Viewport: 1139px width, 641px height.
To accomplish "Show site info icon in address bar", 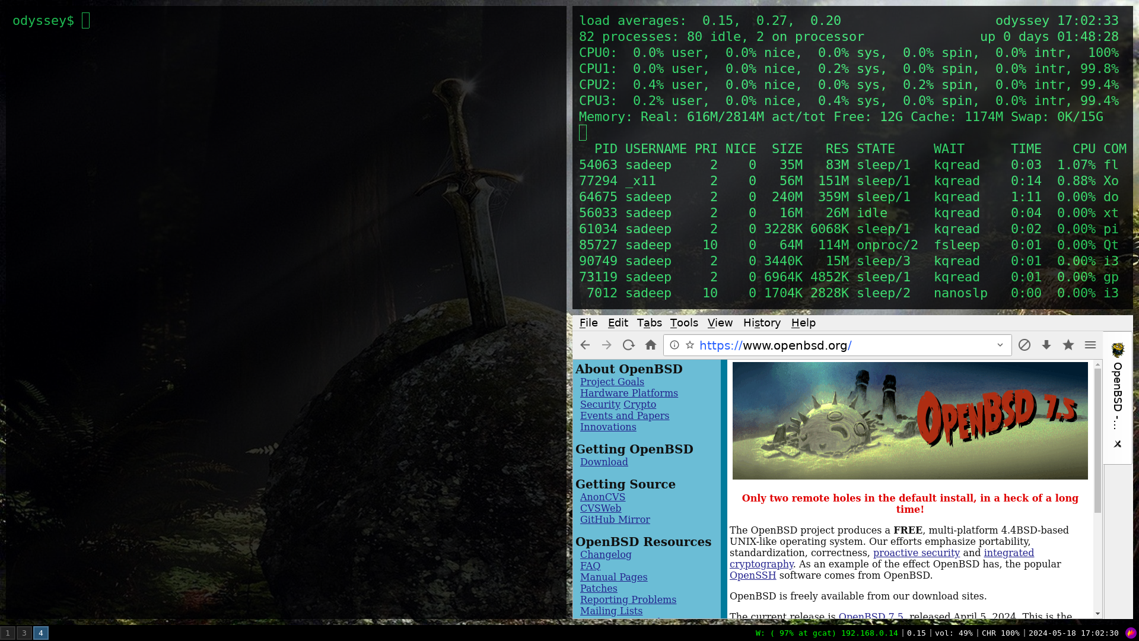I will click(675, 345).
